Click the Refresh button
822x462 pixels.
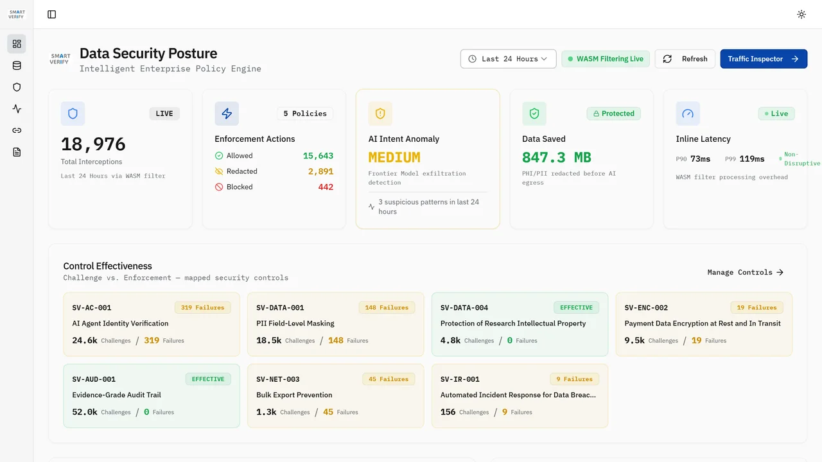685,58
